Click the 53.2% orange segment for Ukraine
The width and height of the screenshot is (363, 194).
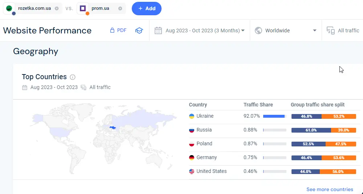coord(339,116)
